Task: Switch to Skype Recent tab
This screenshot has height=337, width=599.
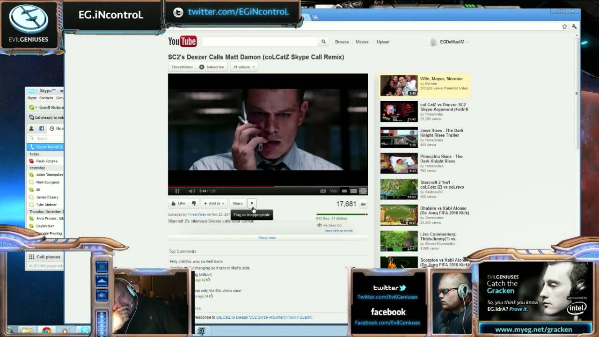Action: [x=57, y=128]
